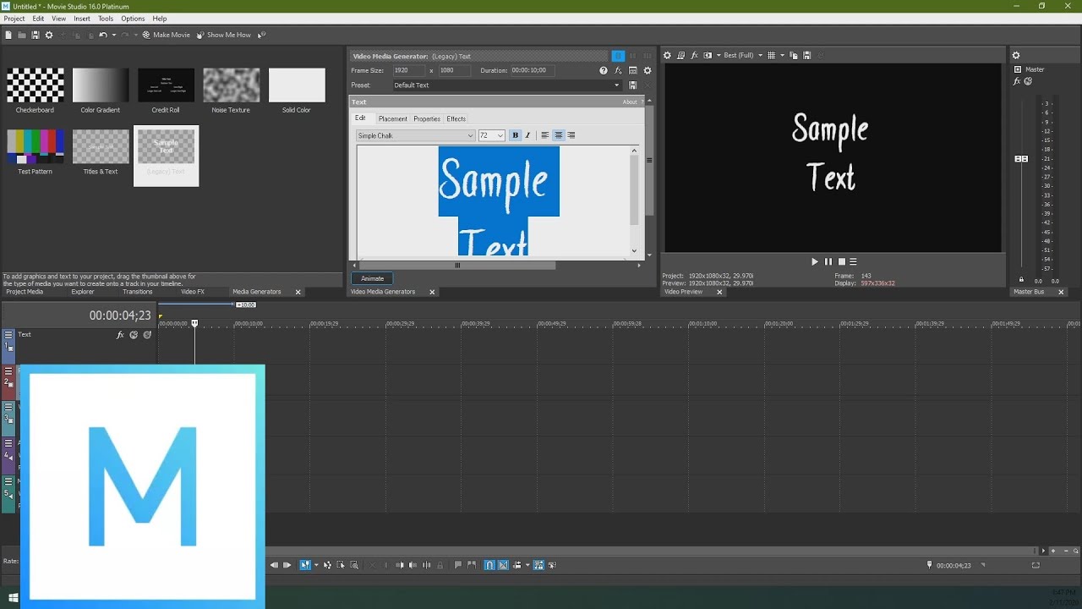Open the Properties tab in Text generator
The width and height of the screenshot is (1082, 609).
pyautogui.click(x=427, y=119)
